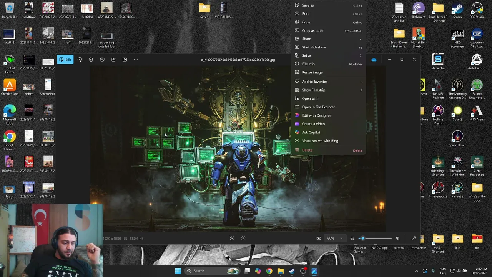Image resolution: width=492 pixels, height=277 pixels.
Task: Click the fit-to-window icon in Photos bottom bar
Action: click(x=232, y=239)
